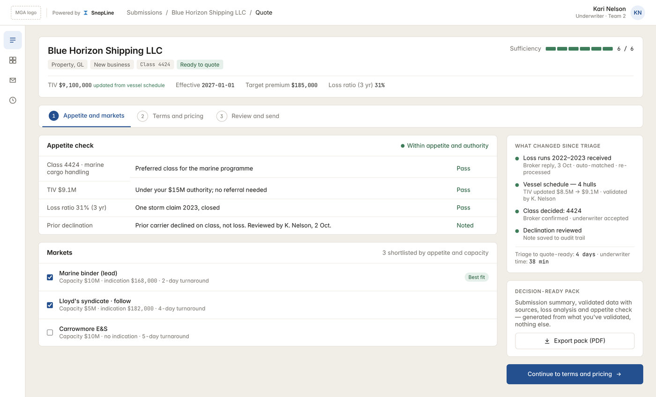Click the Class 4424 tag
Image resolution: width=656 pixels, height=397 pixels.
pos(155,65)
